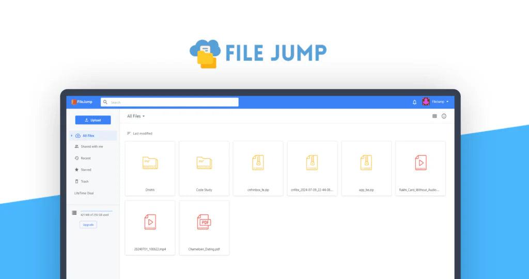Go to Shared with me

coord(91,146)
